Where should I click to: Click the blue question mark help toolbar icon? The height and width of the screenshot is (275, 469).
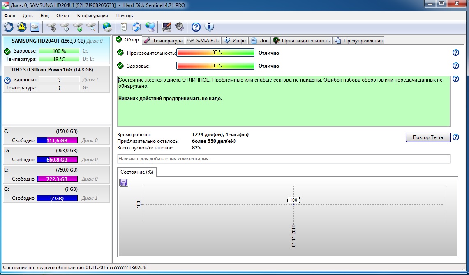click(x=196, y=27)
